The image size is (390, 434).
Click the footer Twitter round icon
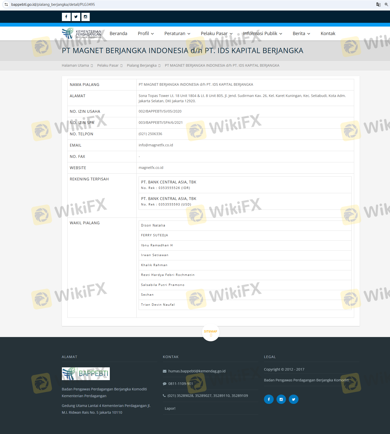294,399
